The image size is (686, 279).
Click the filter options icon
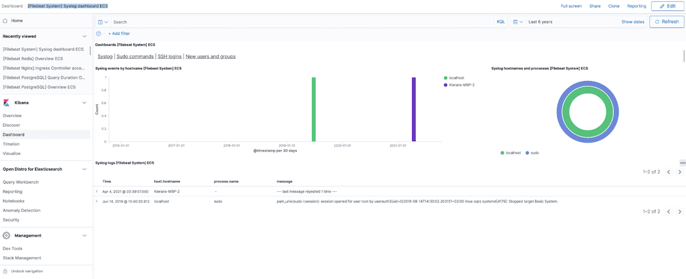98,33
